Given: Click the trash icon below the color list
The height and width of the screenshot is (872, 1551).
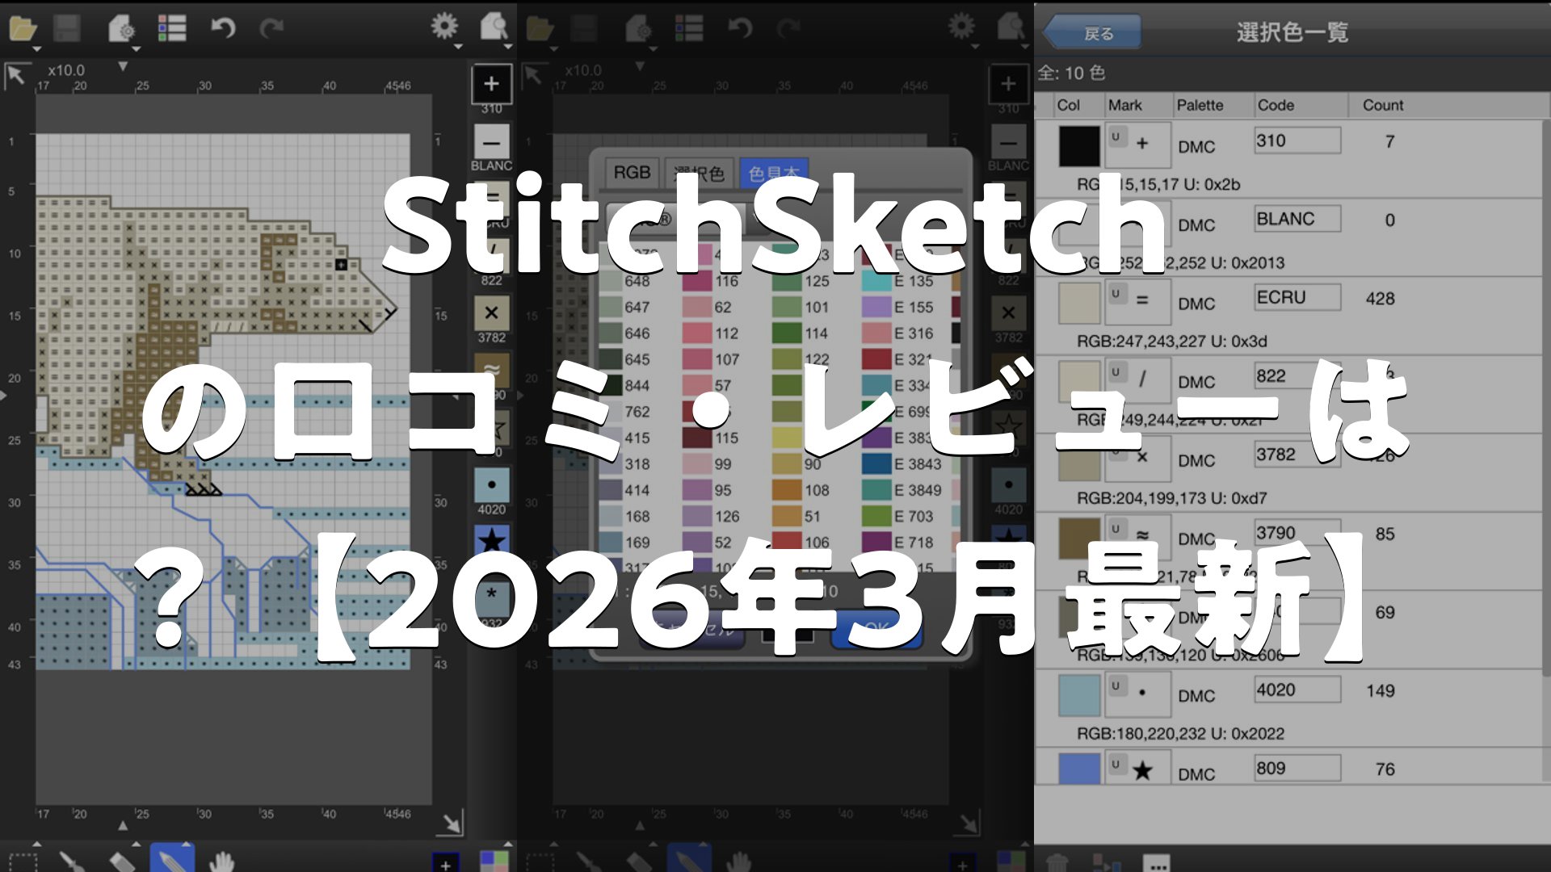Looking at the screenshot, I should 1057,862.
